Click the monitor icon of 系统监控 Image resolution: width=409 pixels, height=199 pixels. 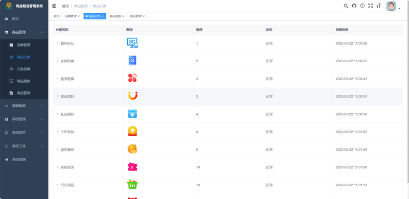click(7, 133)
